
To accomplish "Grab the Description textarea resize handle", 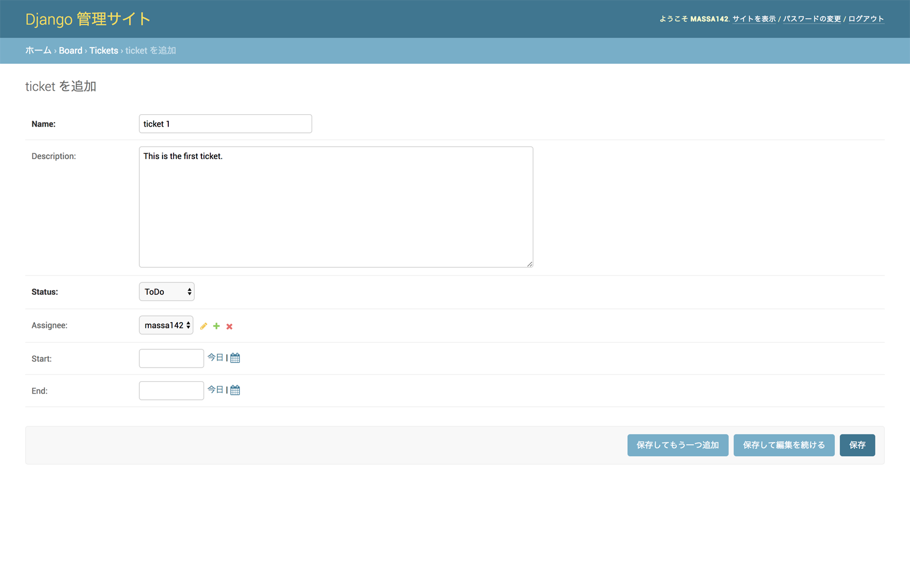I will coord(530,264).
